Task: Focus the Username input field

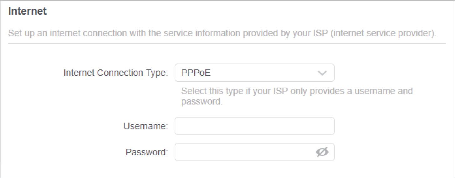Action: (254, 126)
